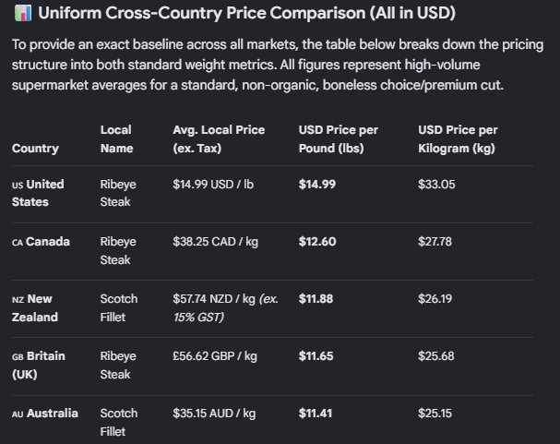Click the bold $14.99 pound price
Viewport: 560px width, 444px height.
click(x=317, y=185)
